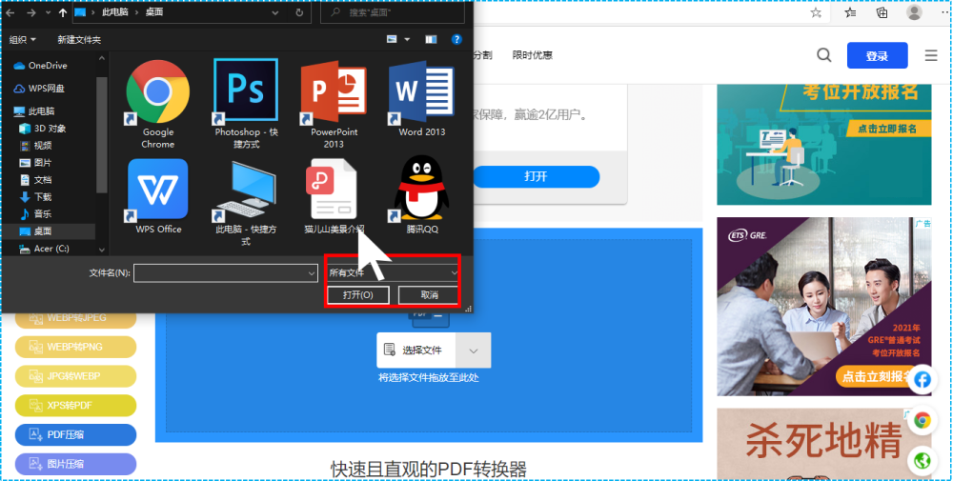Expand the address bar history dropdown

(x=275, y=12)
